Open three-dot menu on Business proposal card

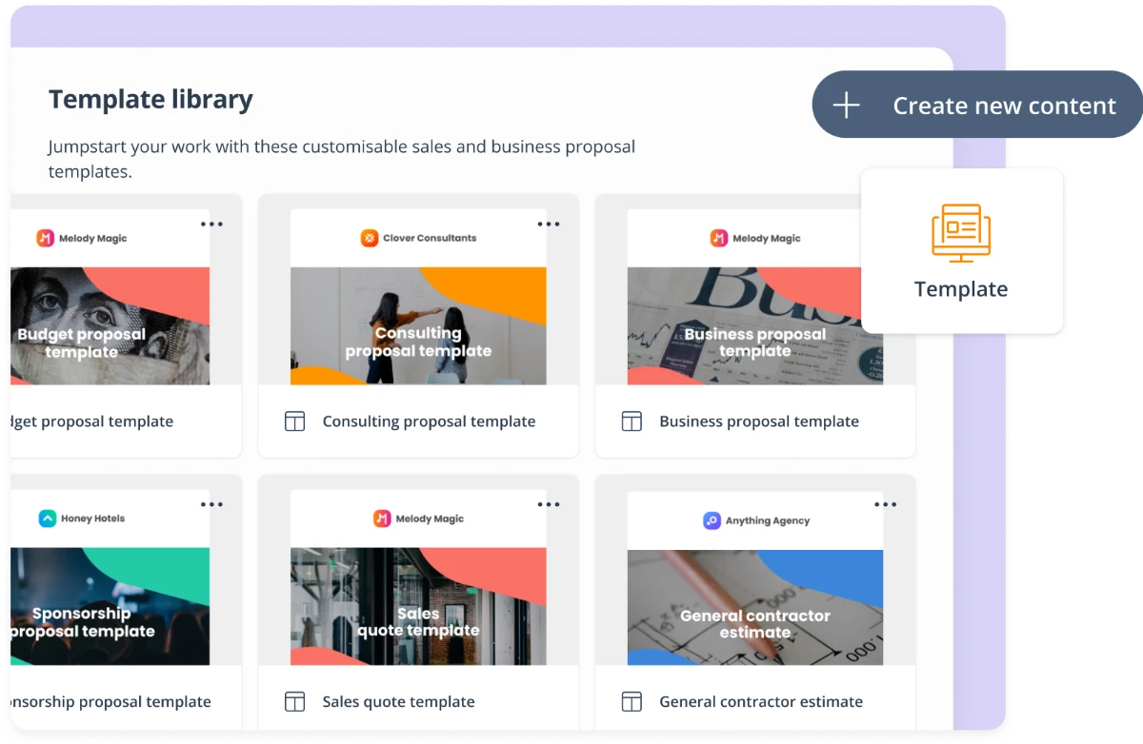886,225
